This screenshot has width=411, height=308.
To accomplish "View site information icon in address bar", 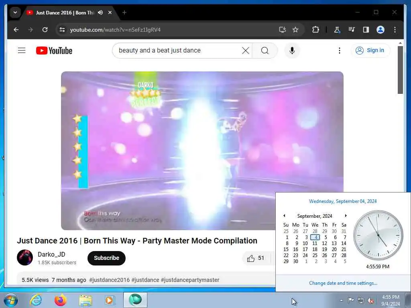I will coord(62,30).
